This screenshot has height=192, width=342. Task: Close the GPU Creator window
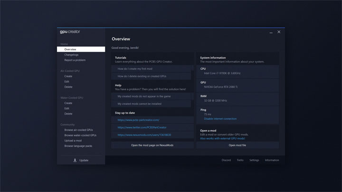pos(279,32)
